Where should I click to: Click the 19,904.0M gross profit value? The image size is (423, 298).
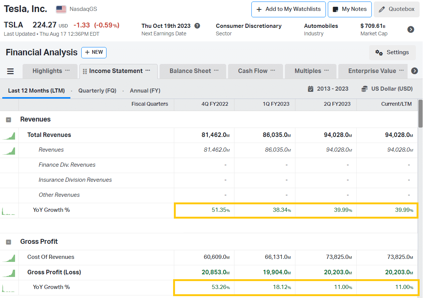(x=277, y=272)
